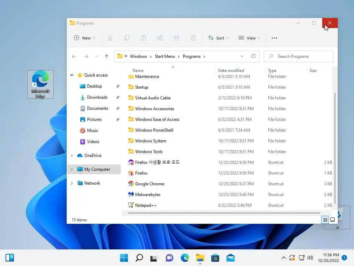Expand address bar history dropdown
Image resolution: width=354 pixels, height=266 pixels.
tap(242, 56)
